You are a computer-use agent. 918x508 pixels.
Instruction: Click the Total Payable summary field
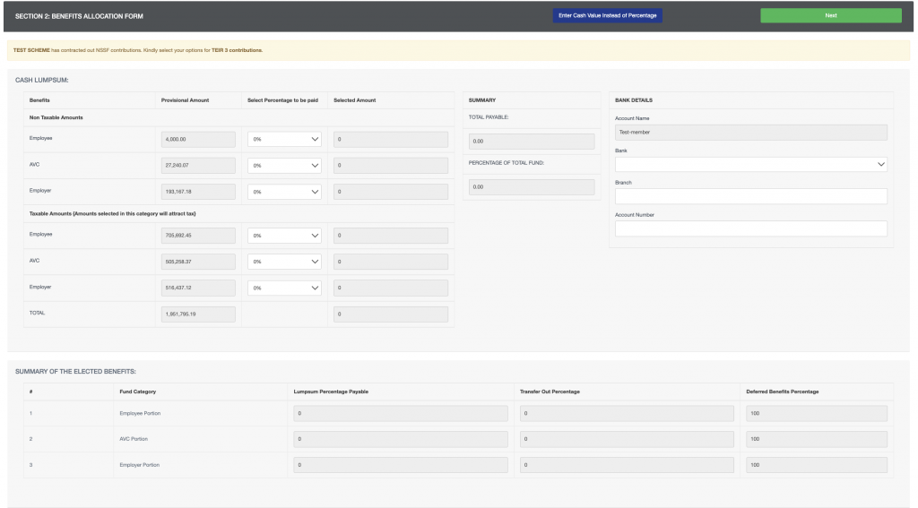[x=532, y=142]
